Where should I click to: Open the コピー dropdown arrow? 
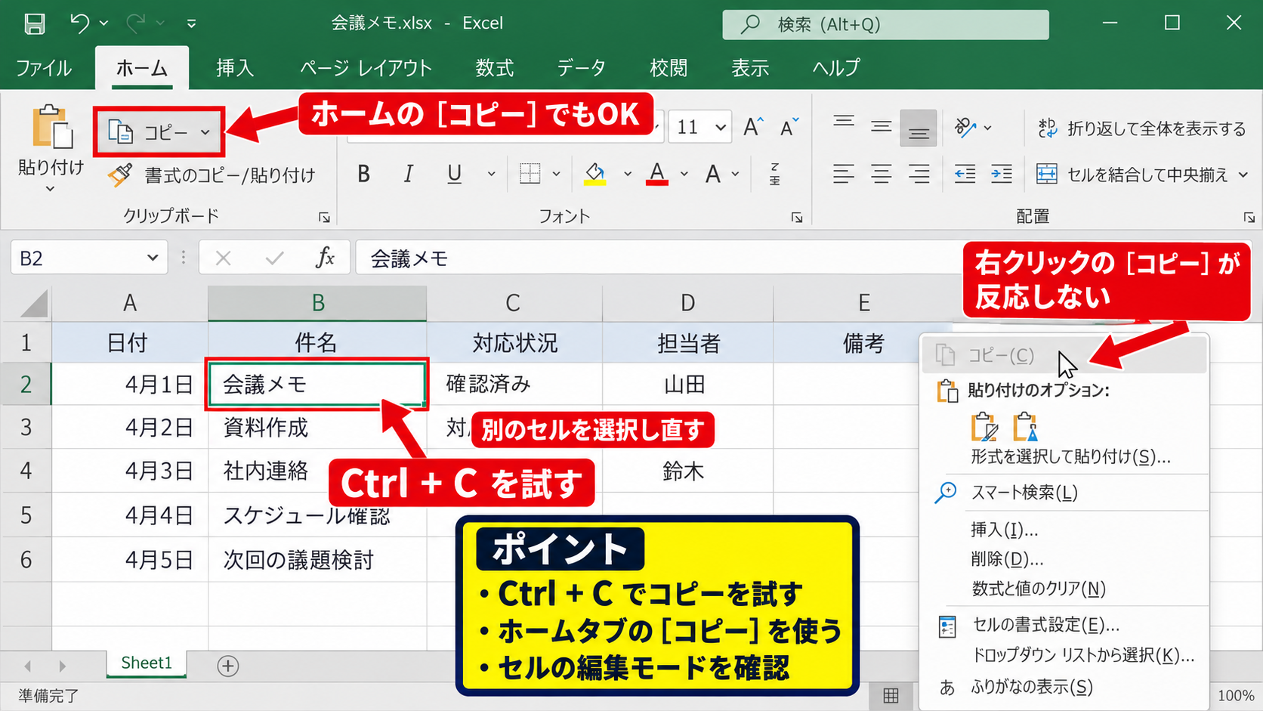point(205,132)
